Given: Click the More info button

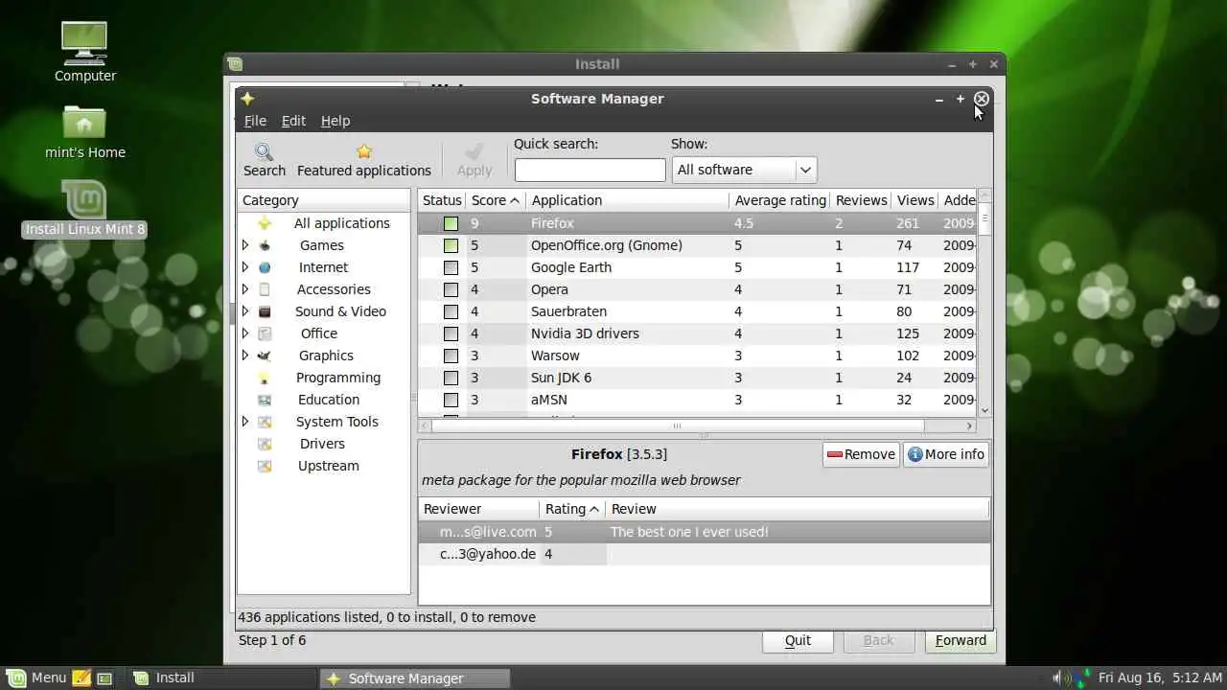Looking at the screenshot, I should pos(945,454).
